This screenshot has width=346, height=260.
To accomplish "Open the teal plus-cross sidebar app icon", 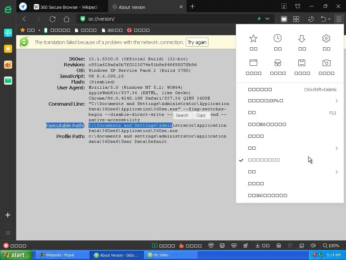I will [8, 33].
